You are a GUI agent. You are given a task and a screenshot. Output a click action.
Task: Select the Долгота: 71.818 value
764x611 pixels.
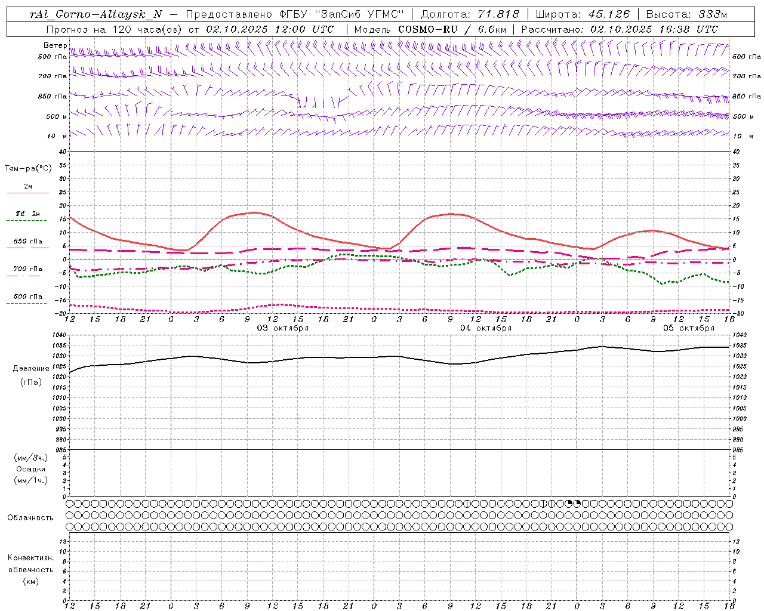pyautogui.click(x=470, y=14)
